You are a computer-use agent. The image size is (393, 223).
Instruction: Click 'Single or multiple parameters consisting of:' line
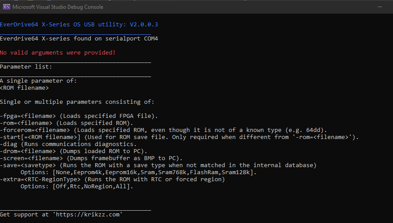(x=77, y=102)
